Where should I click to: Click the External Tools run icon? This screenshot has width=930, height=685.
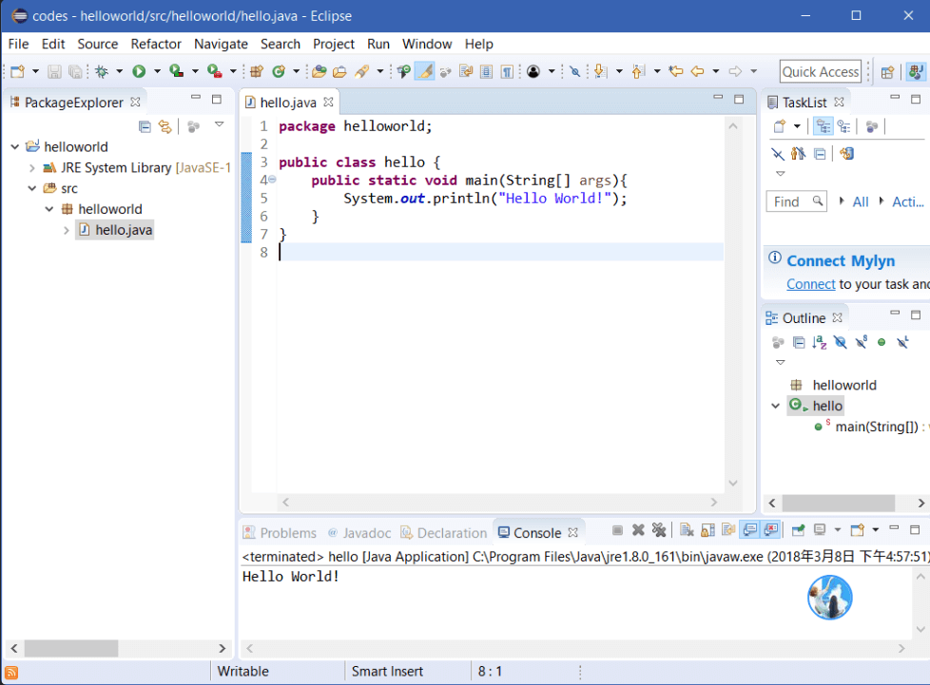coord(214,71)
